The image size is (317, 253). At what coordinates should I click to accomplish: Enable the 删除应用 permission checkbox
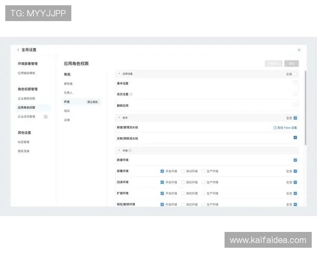(x=295, y=105)
